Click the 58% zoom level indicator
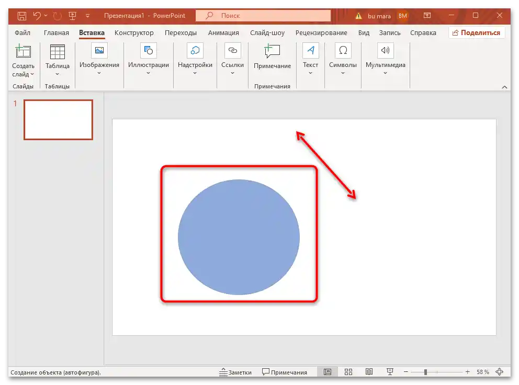This screenshot has width=519, height=385. (x=484, y=372)
